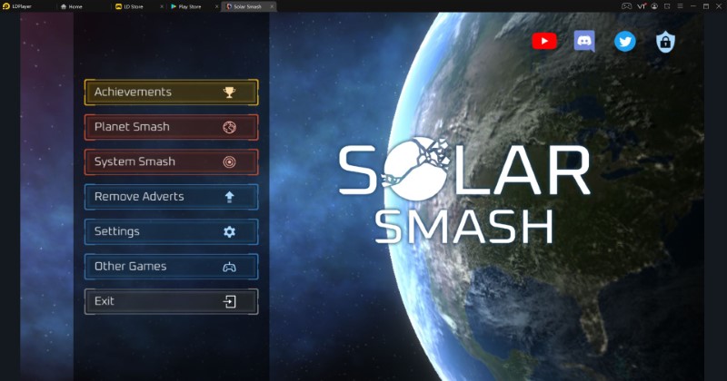Switch to the LD Store tab
The width and height of the screenshot is (727, 381).
130,6
